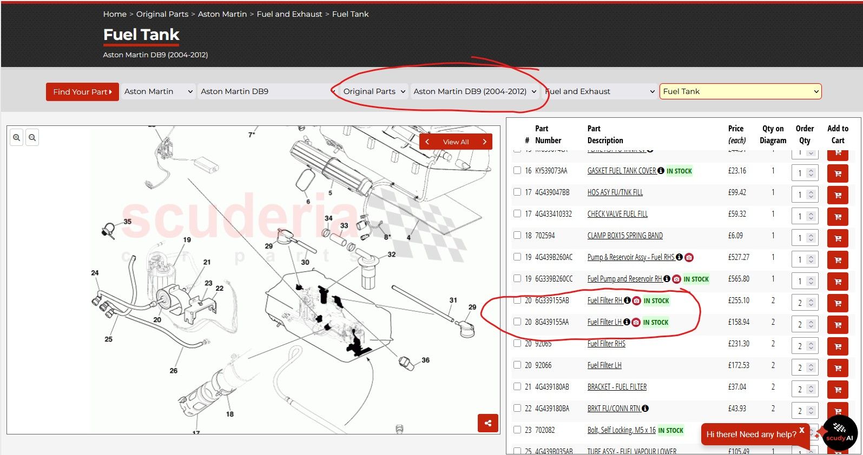
Task: Show info for Pump & Reservoir Assy RHS
Action: [x=679, y=257]
